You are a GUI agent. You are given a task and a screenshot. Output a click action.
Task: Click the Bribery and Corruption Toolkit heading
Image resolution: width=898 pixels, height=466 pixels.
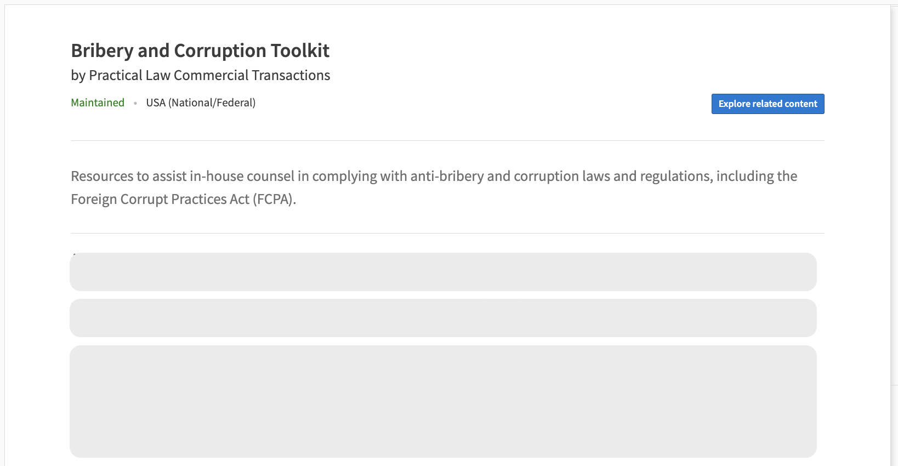point(200,50)
